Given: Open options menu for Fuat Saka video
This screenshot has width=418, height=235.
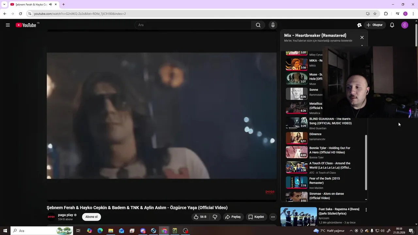Looking at the screenshot, I should point(366,210).
